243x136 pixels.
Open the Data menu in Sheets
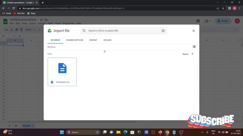50,23
